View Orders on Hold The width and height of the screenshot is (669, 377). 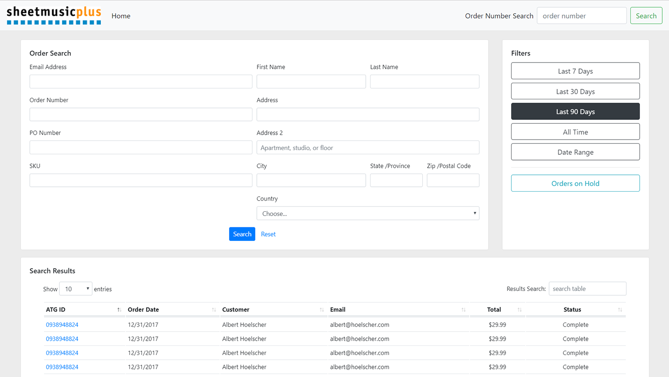[575, 183]
